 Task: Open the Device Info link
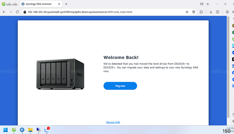tap(113, 122)
